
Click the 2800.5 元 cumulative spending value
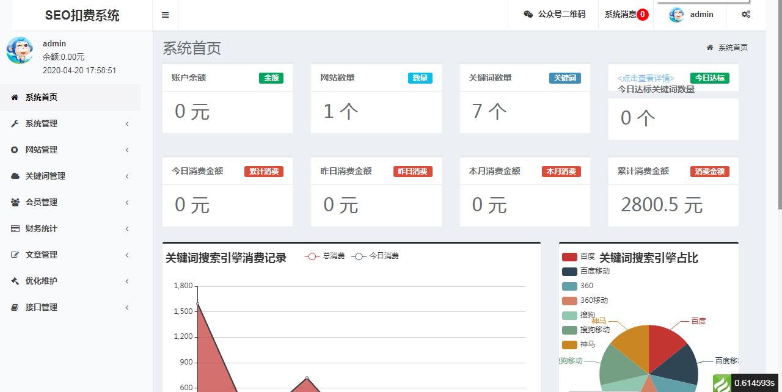[x=662, y=205]
